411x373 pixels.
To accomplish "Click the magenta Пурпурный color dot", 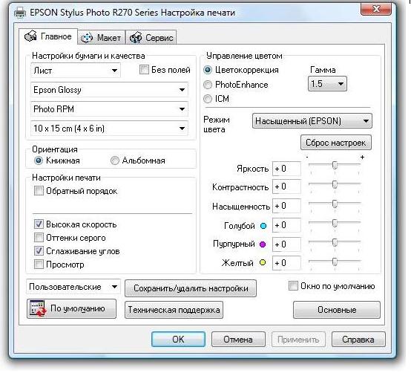I will [263, 244].
